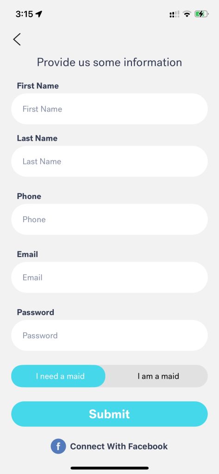Tap the 'Provide us some information' heading
The image size is (219, 474).
click(109, 62)
